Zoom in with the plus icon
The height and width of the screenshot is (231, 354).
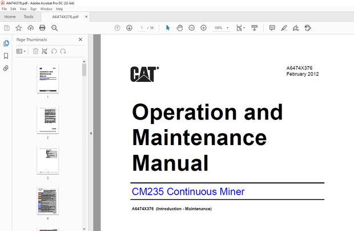pos(203,28)
